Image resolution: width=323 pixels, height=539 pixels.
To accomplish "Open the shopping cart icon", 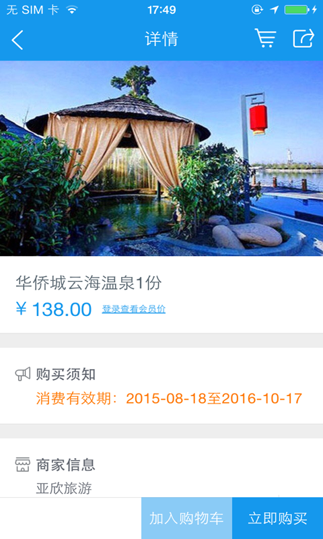I will 265,38.
